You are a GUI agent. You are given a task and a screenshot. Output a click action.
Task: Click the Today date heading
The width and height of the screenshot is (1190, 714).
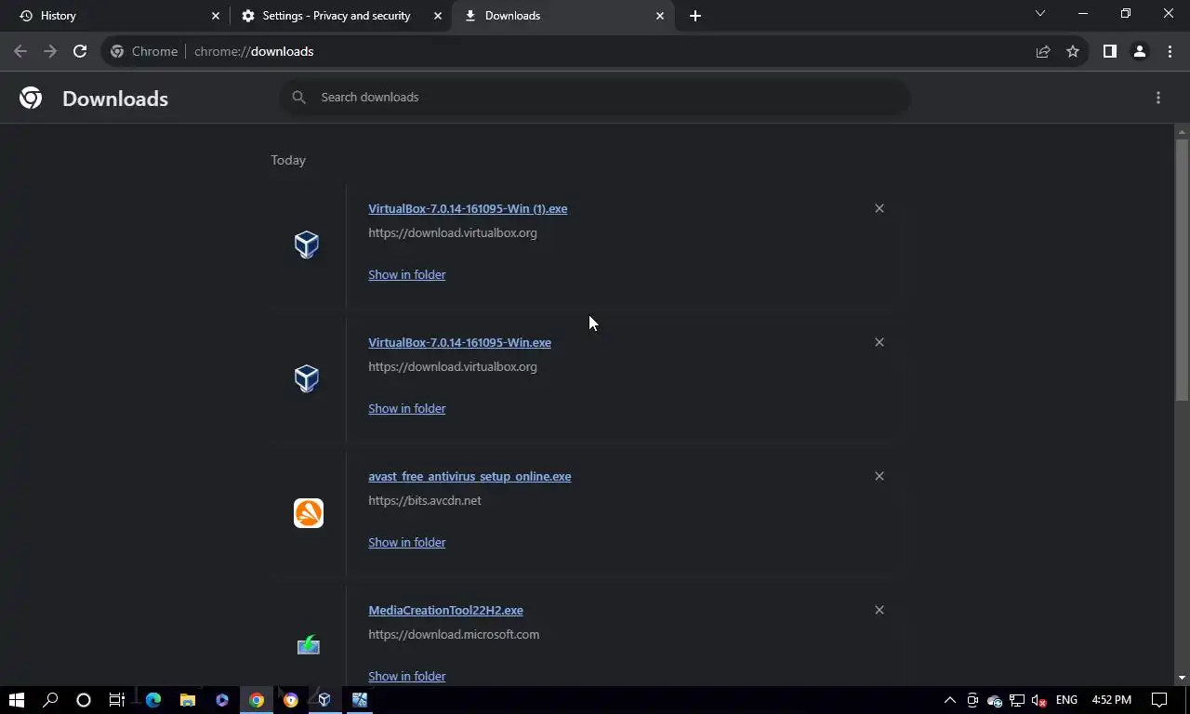click(288, 160)
